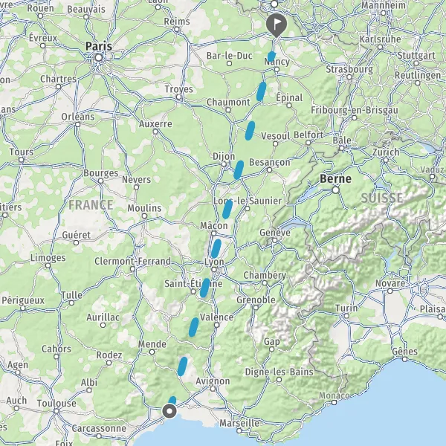Screen dimensions: 446x446
Task: Click the Zurich city marker dot
Action: [386, 160]
